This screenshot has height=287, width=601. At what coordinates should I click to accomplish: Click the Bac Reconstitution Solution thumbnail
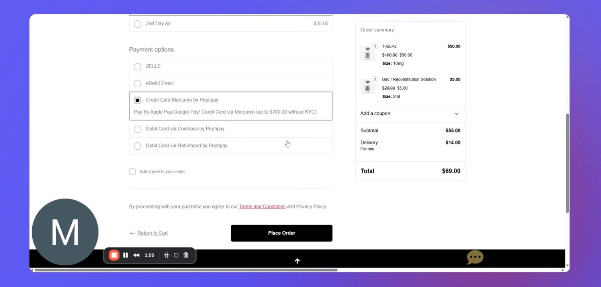coord(367,86)
